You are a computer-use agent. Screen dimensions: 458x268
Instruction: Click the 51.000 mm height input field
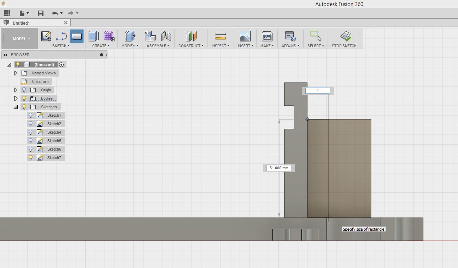click(x=279, y=168)
